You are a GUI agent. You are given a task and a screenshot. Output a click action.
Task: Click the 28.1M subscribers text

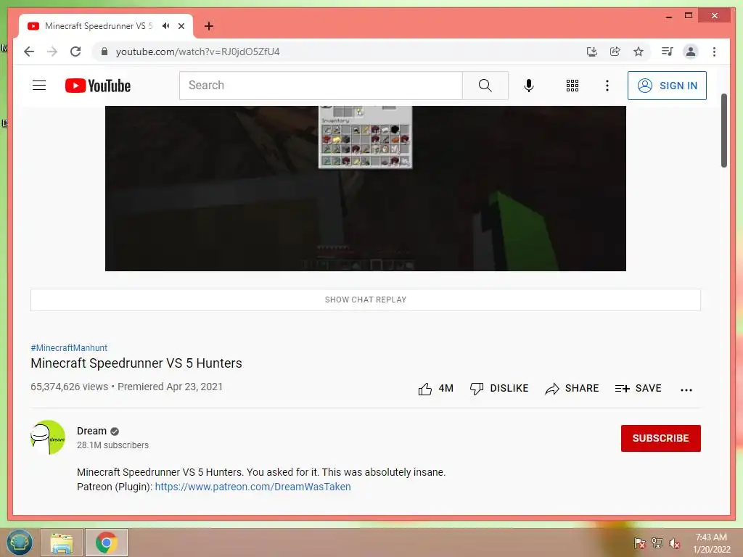(112, 445)
